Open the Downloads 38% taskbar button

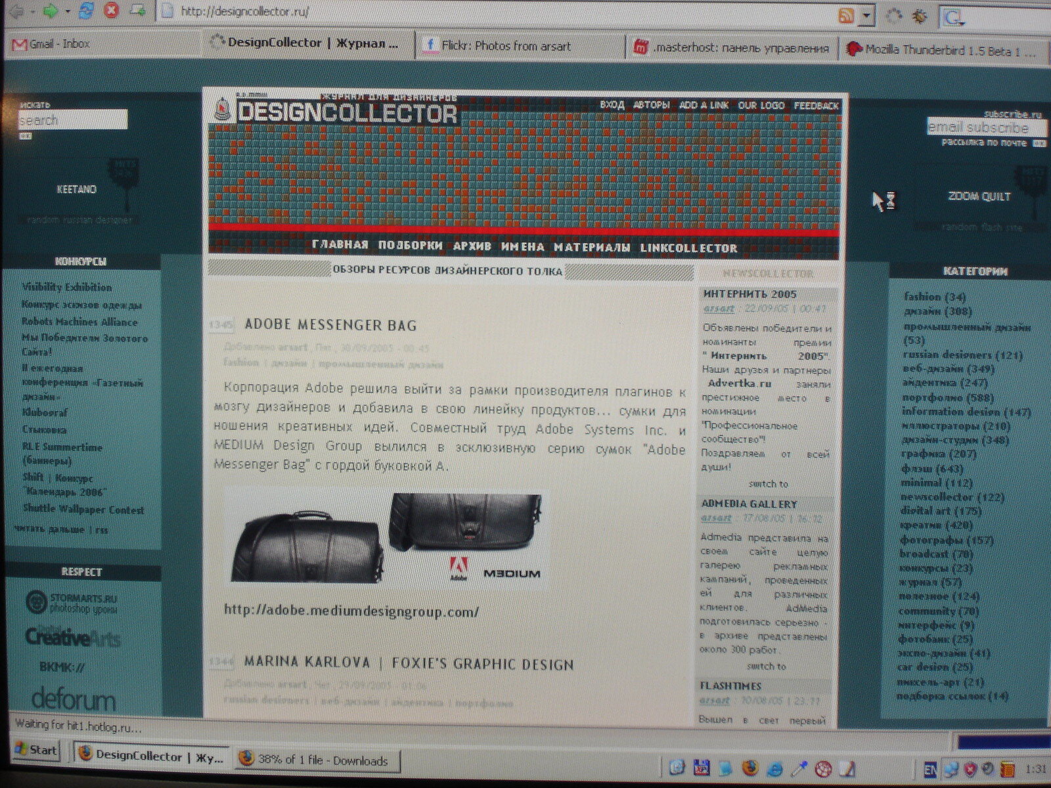(x=318, y=760)
